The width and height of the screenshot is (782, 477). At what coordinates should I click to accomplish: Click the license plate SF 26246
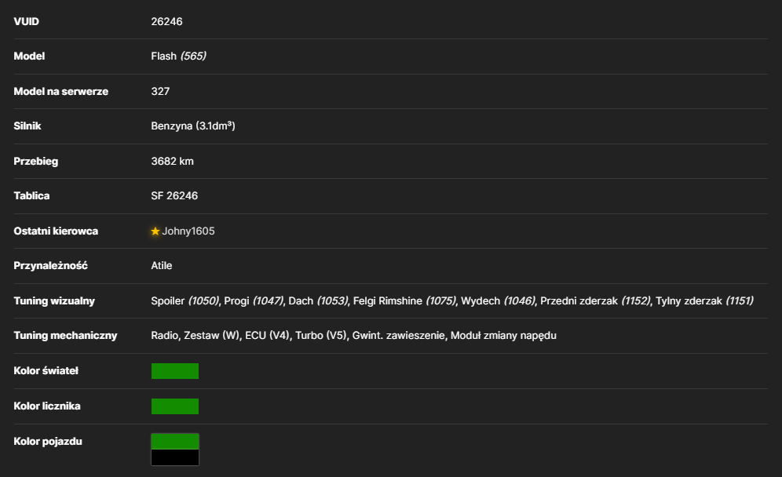tap(174, 196)
